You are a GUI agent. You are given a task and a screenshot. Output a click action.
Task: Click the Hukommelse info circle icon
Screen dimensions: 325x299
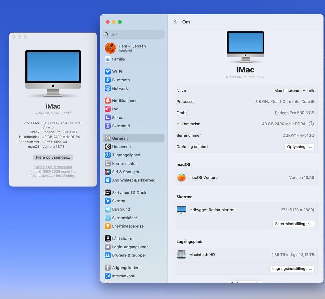click(311, 124)
